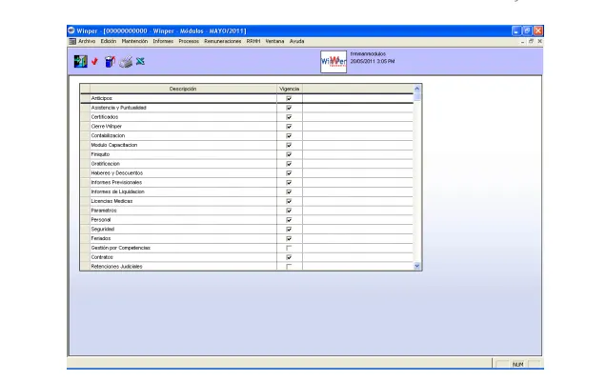607x382 pixels.
Task: Select the Seguridad row text
Action: [x=103, y=230]
